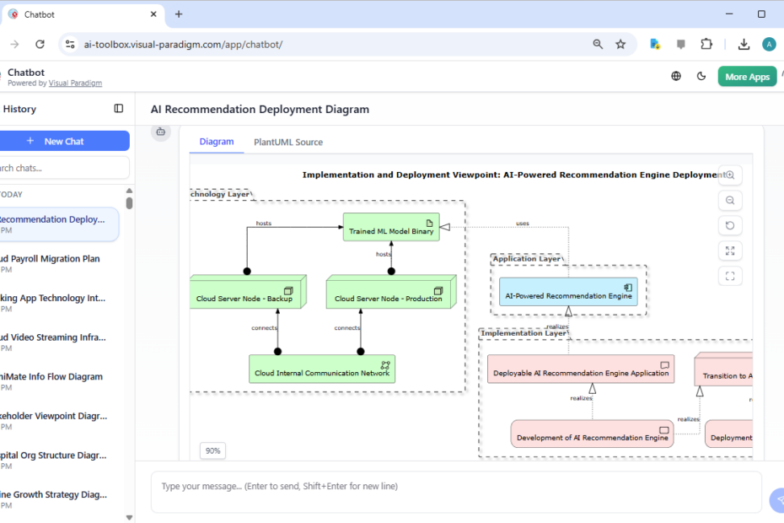The image size is (784, 523).
Task: Open the browser extensions dropdown
Action: 706,43
